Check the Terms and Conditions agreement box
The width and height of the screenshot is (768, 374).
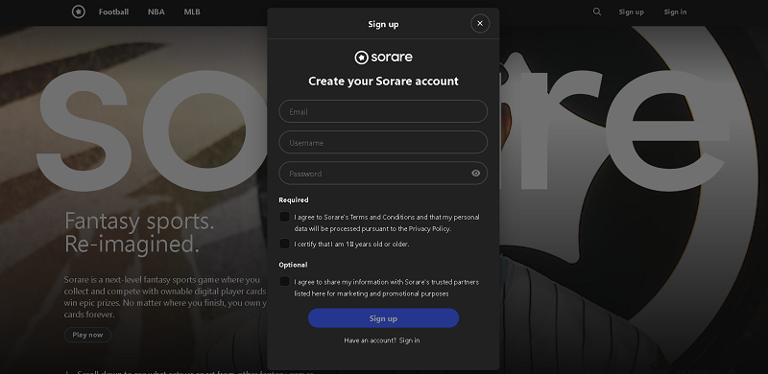tap(284, 217)
